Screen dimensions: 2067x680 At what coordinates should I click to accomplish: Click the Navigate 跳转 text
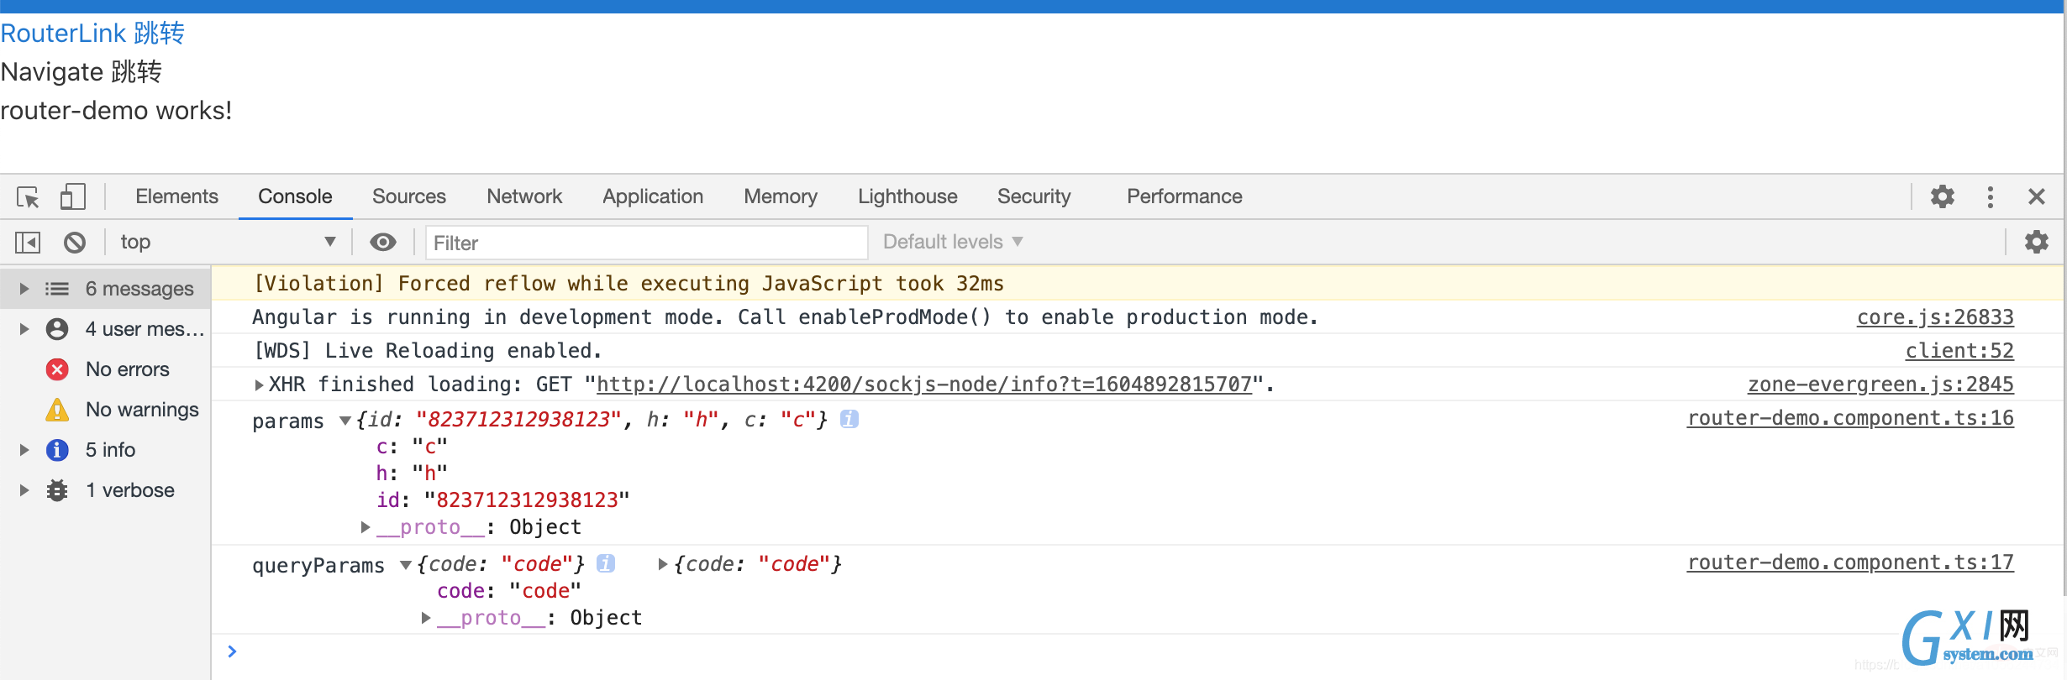(x=82, y=72)
